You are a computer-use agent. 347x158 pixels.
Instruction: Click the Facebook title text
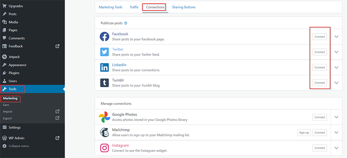(120, 34)
